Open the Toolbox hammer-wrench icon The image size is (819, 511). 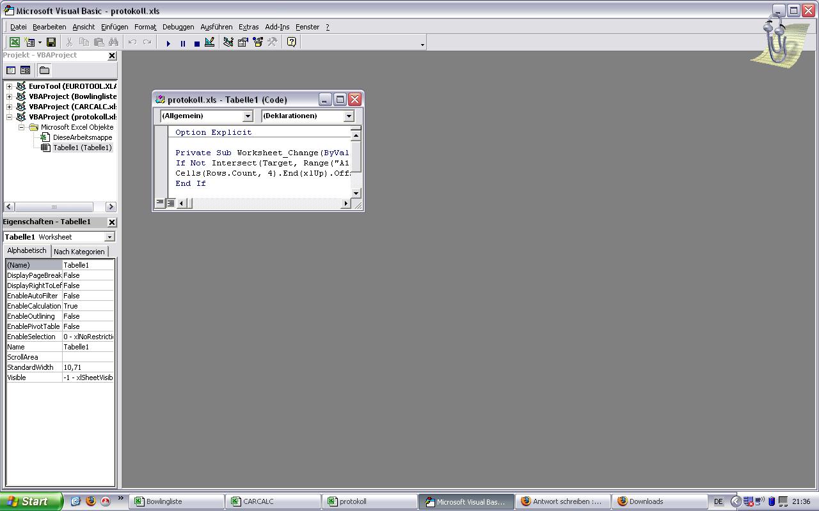[272, 43]
